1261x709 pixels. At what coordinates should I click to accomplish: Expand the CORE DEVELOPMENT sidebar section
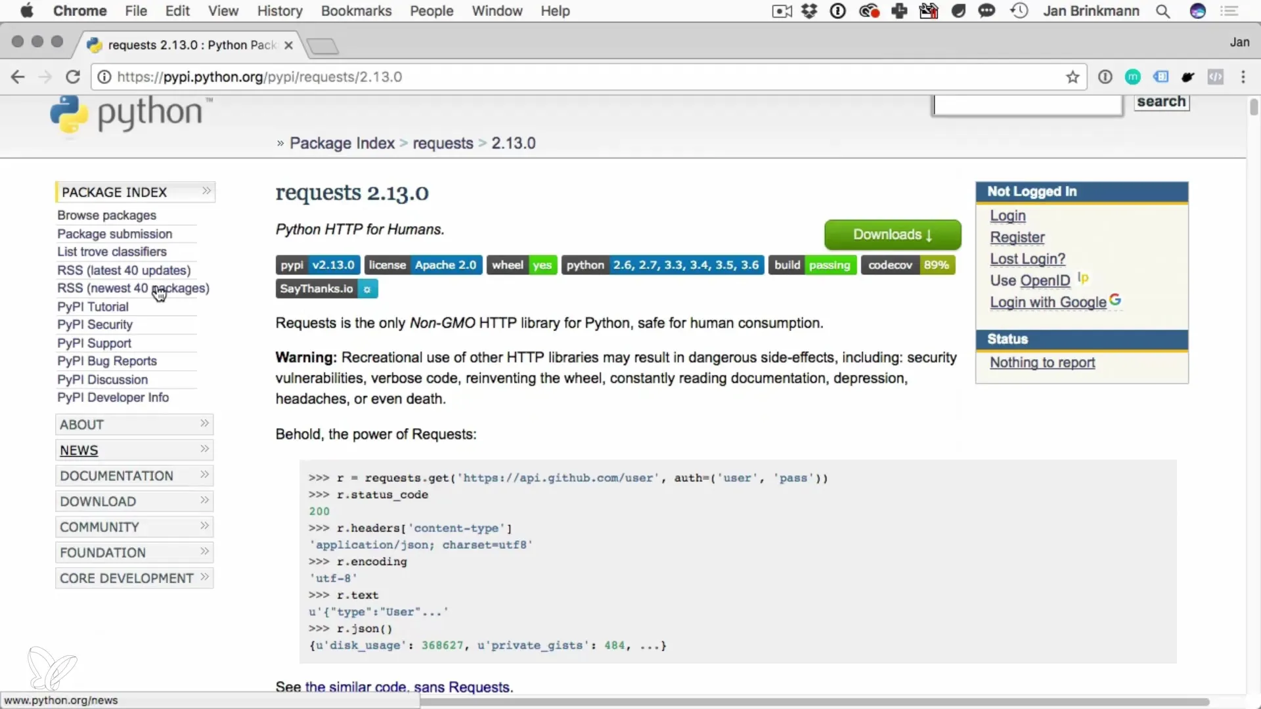135,578
